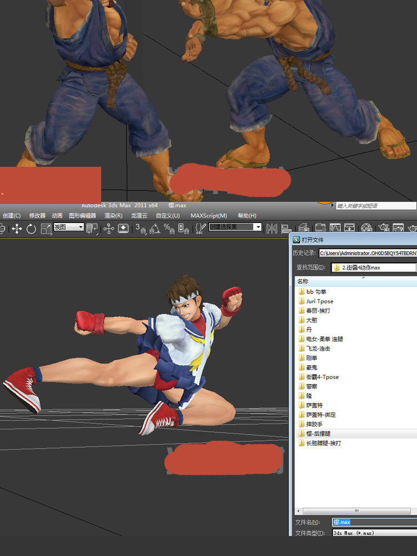Toggle Angle Snap icon
The width and height of the screenshot is (417, 556).
pyautogui.click(x=155, y=229)
